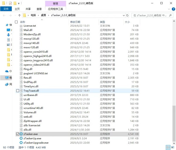Viewport: 176px width, 150px height.
Task: Toggle select-all checkbox in header
Action: [16, 22]
